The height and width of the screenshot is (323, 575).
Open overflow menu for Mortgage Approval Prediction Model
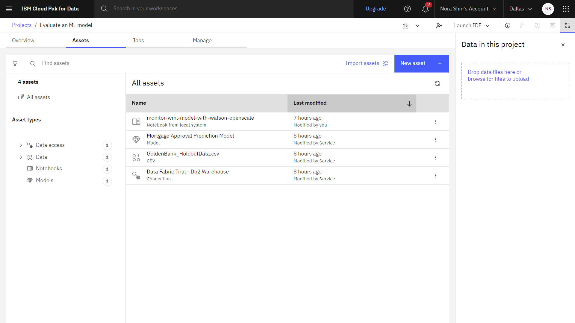pyautogui.click(x=436, y=140)
